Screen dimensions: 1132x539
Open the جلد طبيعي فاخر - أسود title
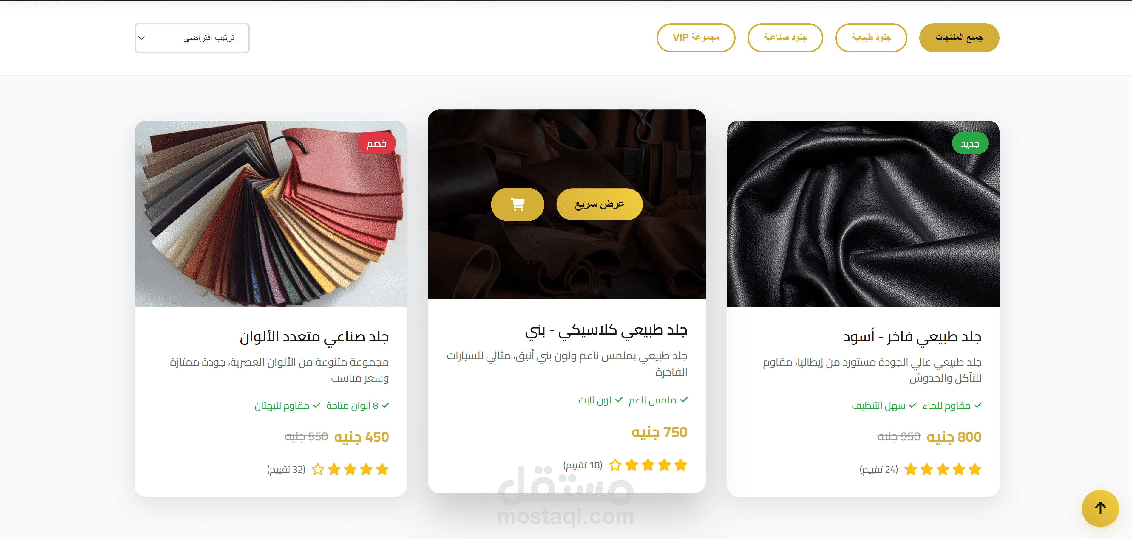pos(912,337)
